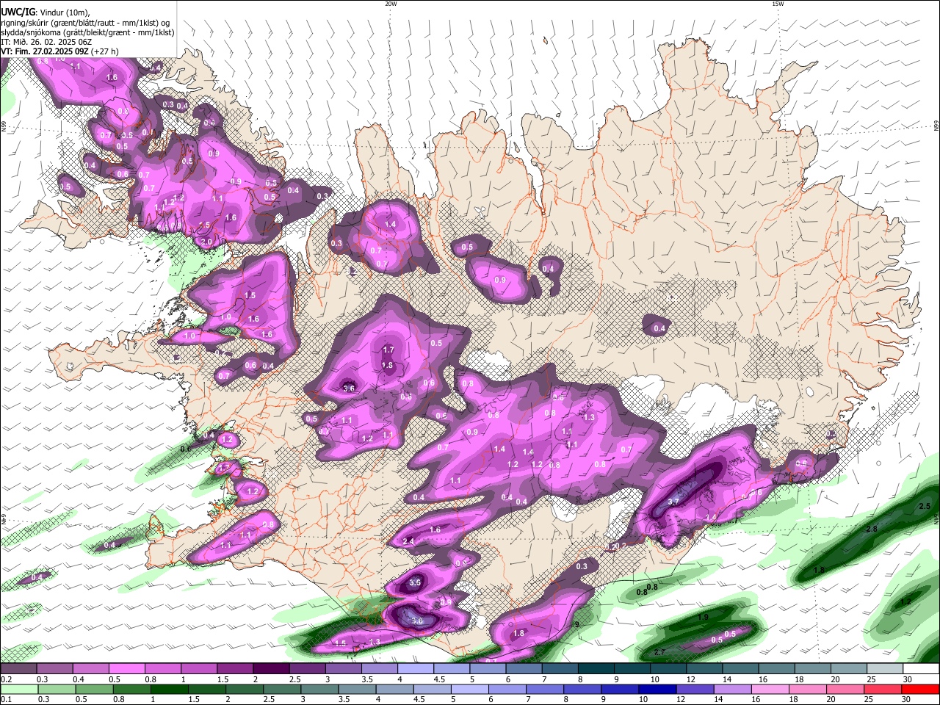This screenshot has width=940, height=705.
Task: Click the 2.4 snowfall value on the map
Action: pos(409,542)
